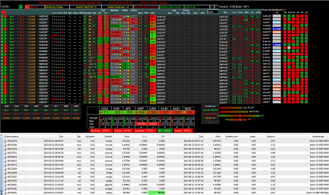Image resolution: width=329 pixels, height=195 pixels.
Task: Click CLOSE button for GBPUSD row
Action: click(32, 80)
